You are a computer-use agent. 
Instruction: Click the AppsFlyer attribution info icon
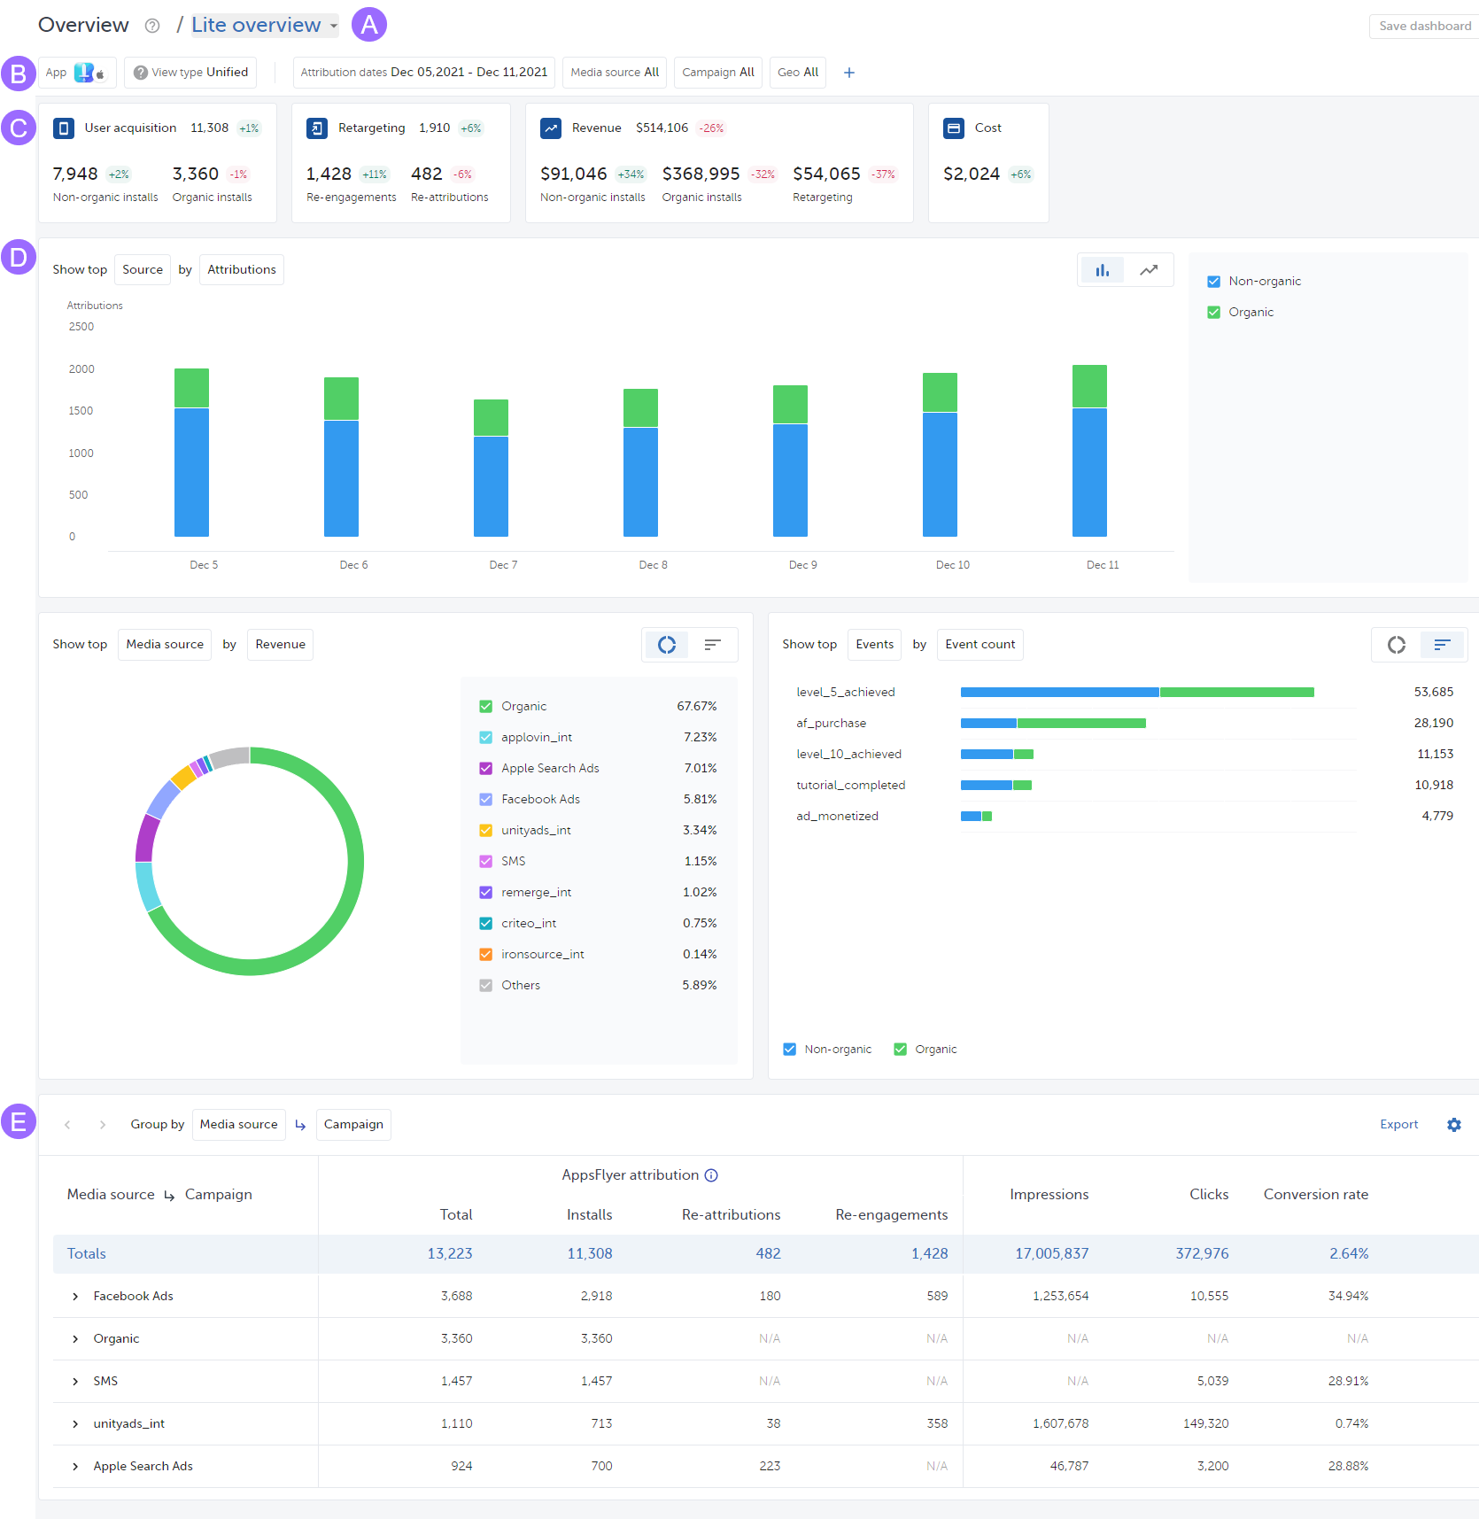pos(712,1174)
